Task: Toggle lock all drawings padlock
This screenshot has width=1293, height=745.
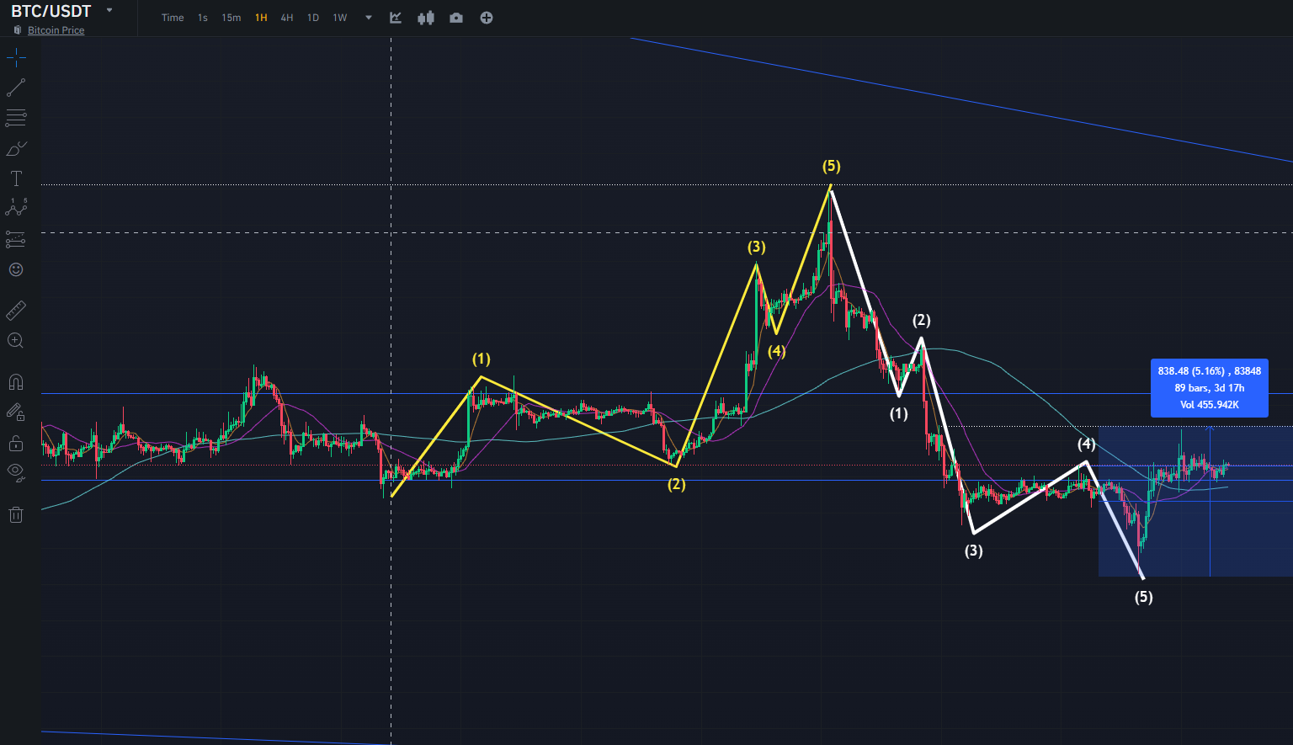Action: 16,443
